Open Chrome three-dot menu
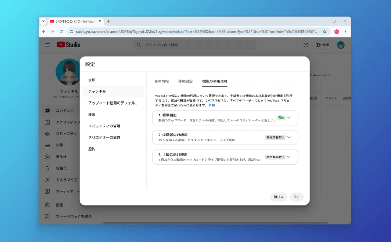The width and height of the screenshot is (391, 242). (x=345, y=32)
